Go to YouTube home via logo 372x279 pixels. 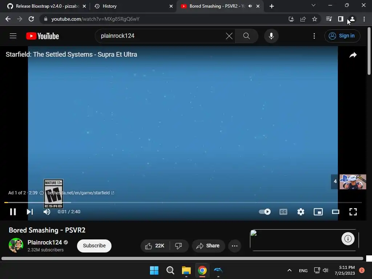coord(43,36)
